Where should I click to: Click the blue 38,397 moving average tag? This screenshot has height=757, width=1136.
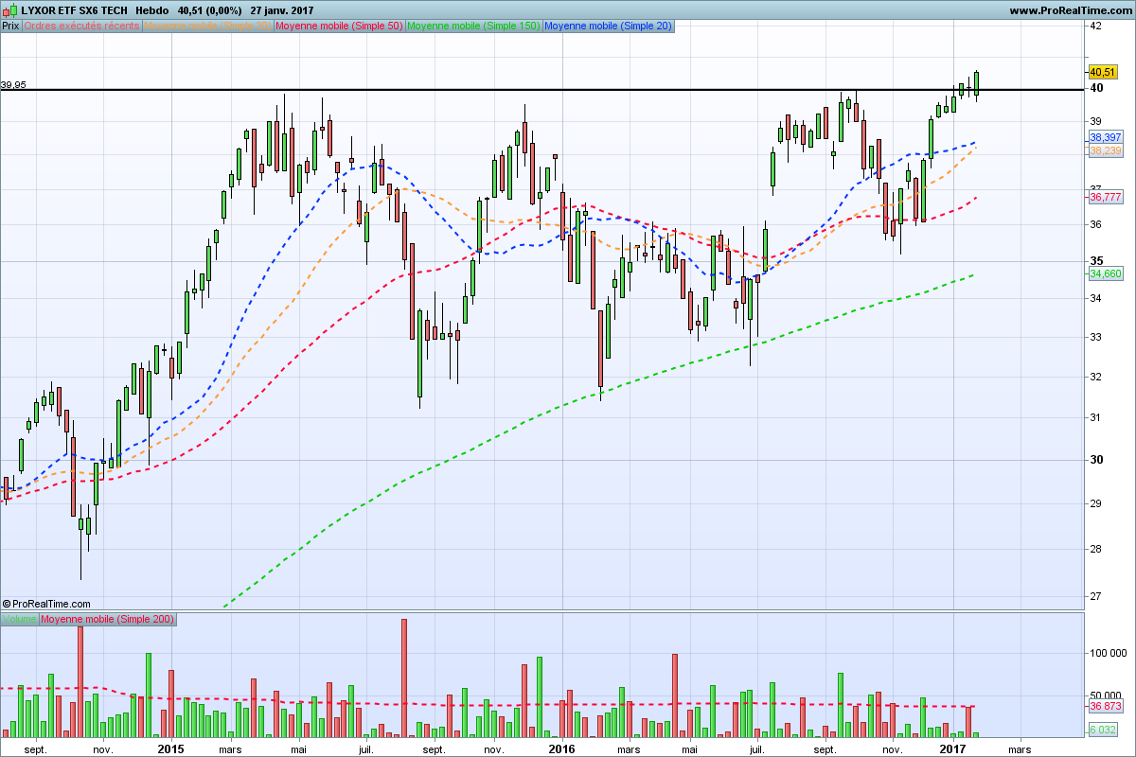(x=1106, y=138)
